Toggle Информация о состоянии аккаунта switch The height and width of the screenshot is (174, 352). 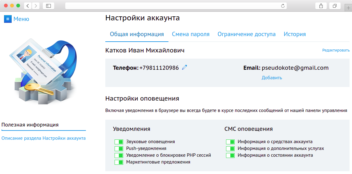[x=230, y=155]
